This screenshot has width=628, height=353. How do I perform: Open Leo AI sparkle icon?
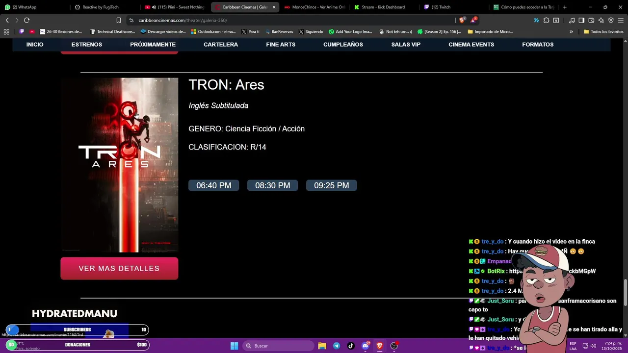pyautogui.click(x=601, y=20)
